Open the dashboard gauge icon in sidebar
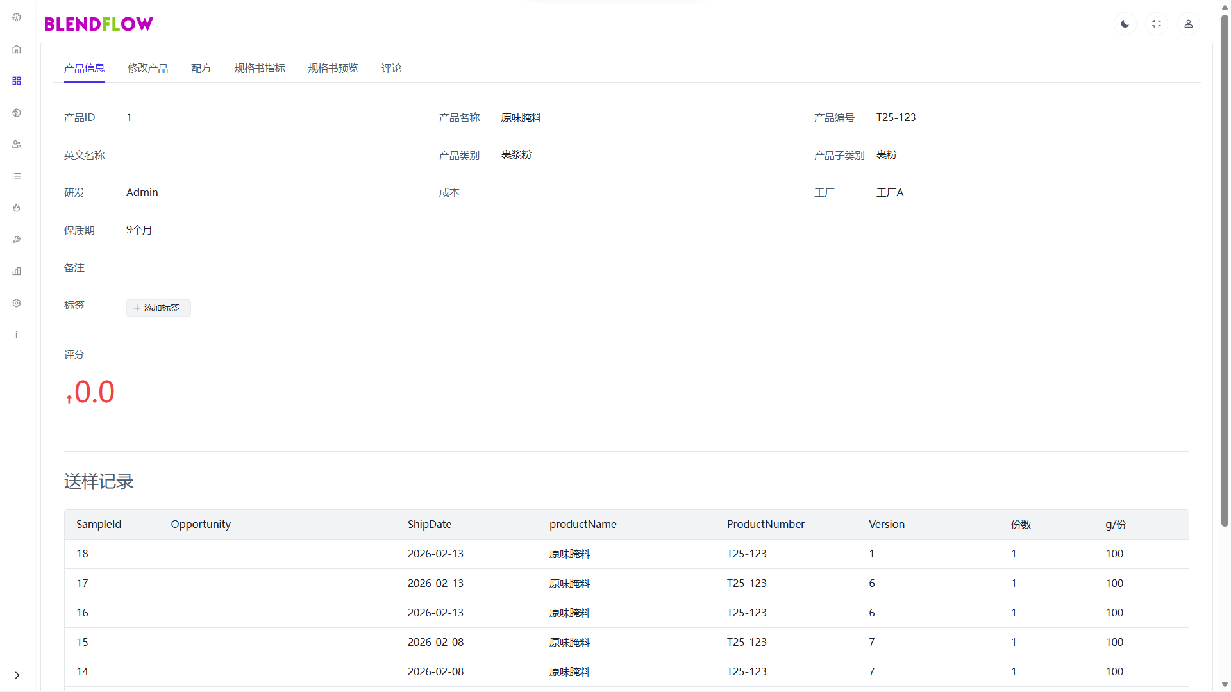 (17, 17)
